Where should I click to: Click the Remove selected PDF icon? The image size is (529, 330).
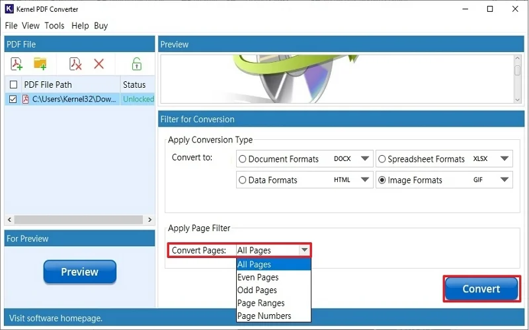[75, 63]
